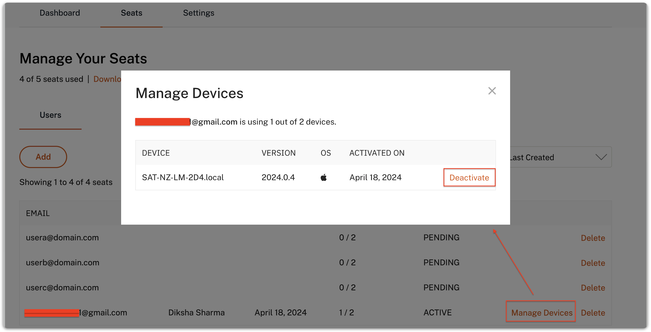Image resolution: width=651 pixels, height=332 pixels.
Task: Delete Diksha Sharma's gmail seat
Action: click(593, 312)
